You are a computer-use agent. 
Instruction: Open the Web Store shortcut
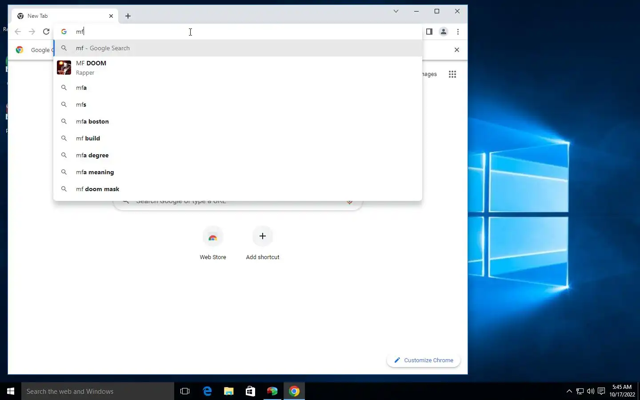pos(213,244)
